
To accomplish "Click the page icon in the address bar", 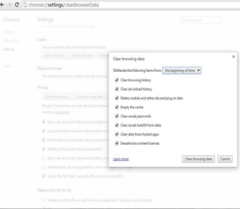I will (x=25, y=5).
